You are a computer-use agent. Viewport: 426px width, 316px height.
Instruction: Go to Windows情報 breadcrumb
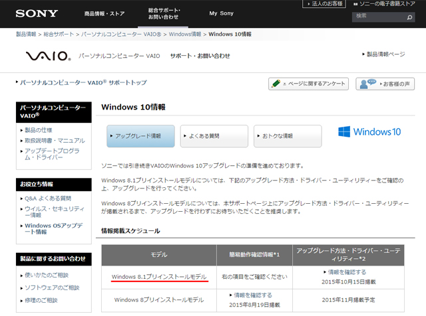pyautogui.click(x=185, y=34)
